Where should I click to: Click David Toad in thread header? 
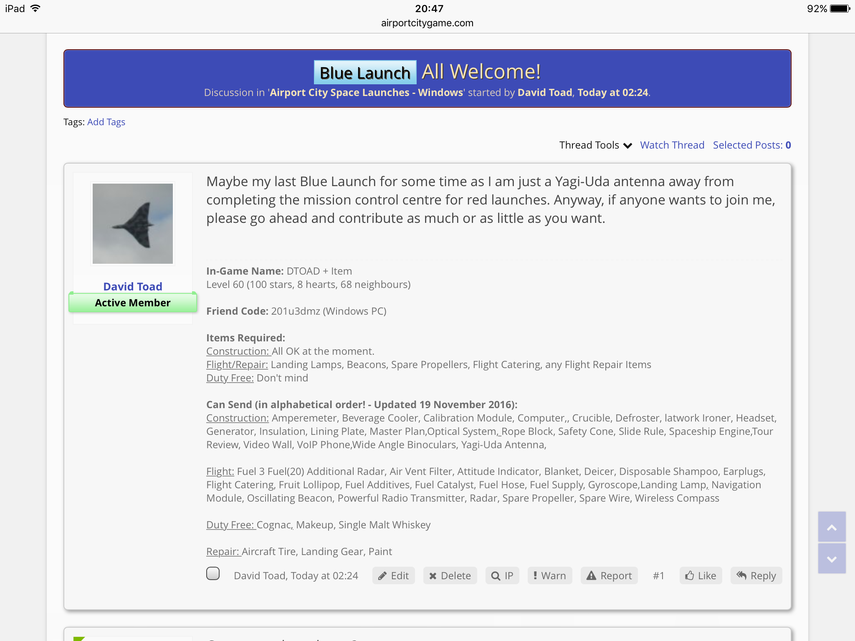tap(544, 93)
